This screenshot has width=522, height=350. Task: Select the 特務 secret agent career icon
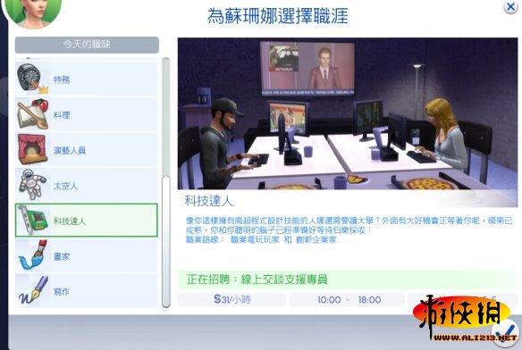pyautogui.click(x=32, y=79)
